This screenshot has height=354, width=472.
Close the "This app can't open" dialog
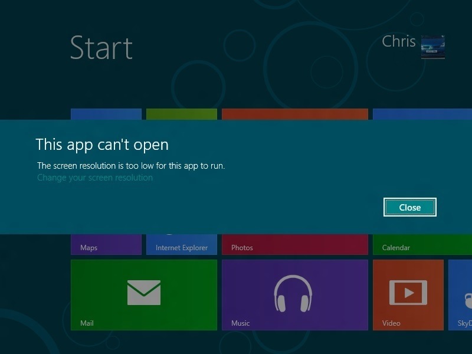[409, 207]
